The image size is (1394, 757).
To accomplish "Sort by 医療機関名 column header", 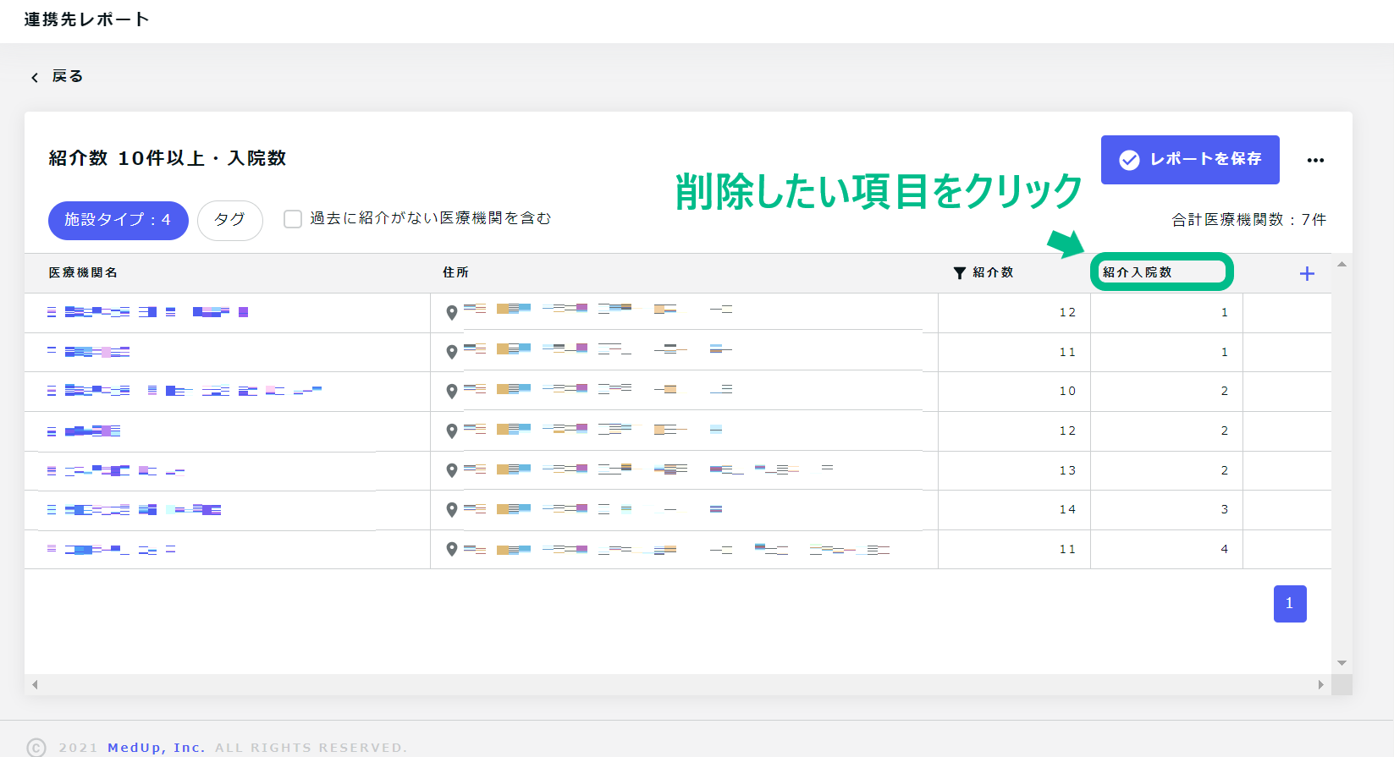I will [83, 272].
